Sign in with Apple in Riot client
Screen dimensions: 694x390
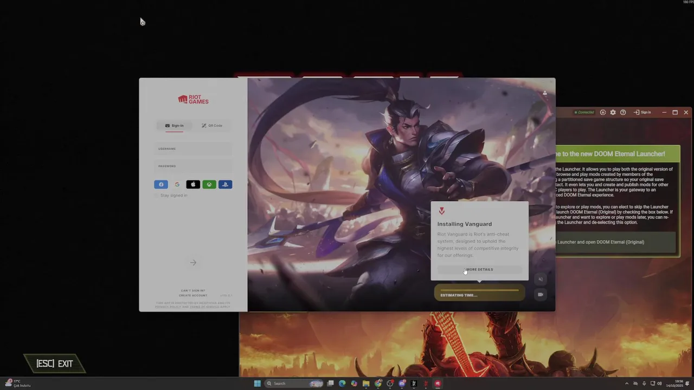tap(193, 185)
